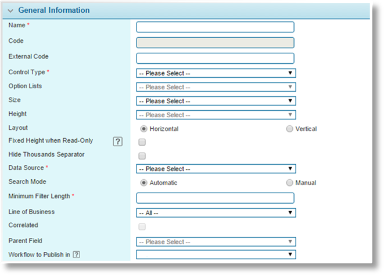Enable Hide Thousands Separator checkbox
The height and width of the screenshot is (275, 384).
pyautogui.click(x=142, y=156)
